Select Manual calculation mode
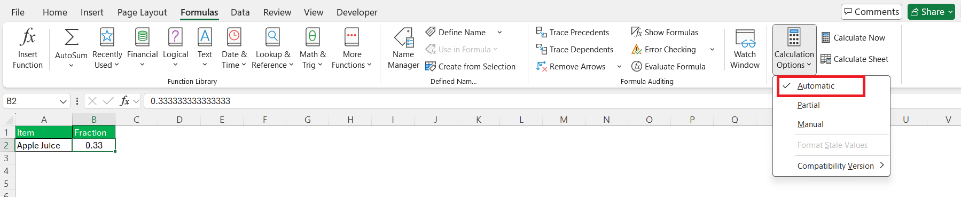 831,124
